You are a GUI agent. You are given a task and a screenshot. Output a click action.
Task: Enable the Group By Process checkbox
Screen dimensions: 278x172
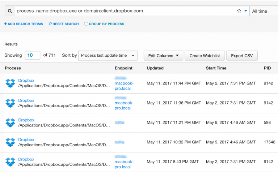point(86,24)
